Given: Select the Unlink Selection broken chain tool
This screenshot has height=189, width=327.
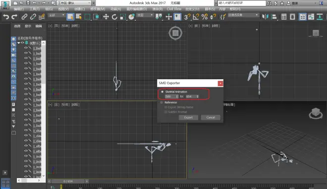Looking at the screenshot, I should click(33, 17).
